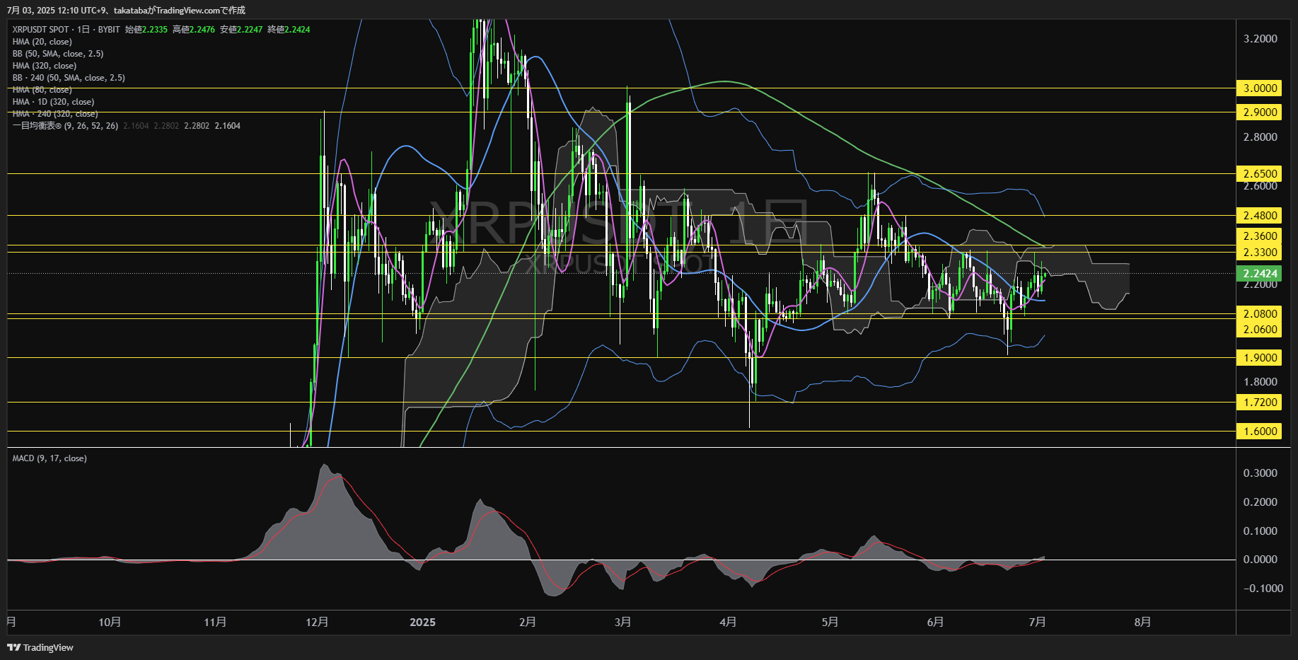Click the 始値 2.2335 open value
The width and height of the screenshot is (1298, 660).
click(146, 30)
